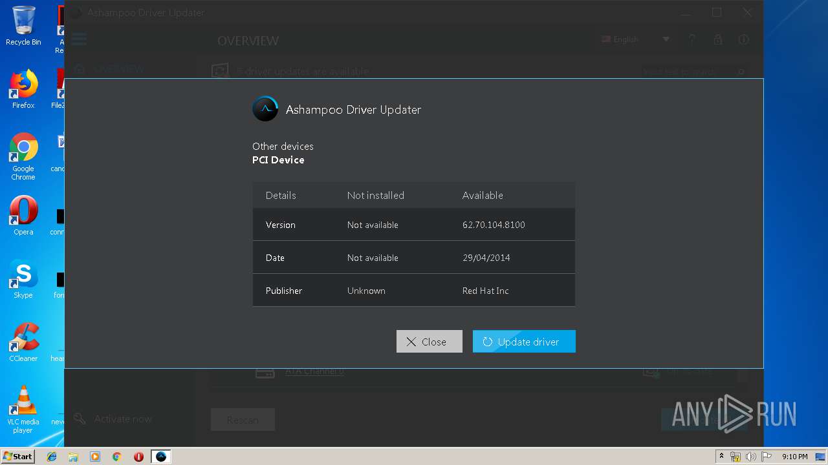Click the Version row label
Screen dimensions: 828x465
click(280, 225)
